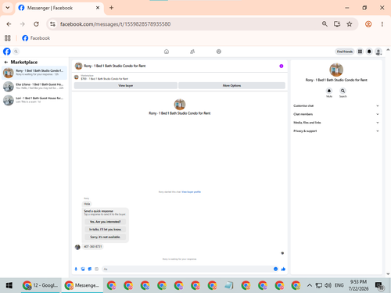Click the listing thumbnail in the right panel

click(336, 70)
